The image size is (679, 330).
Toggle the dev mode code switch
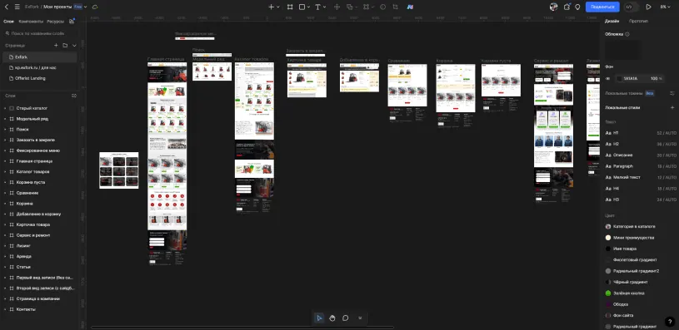[631, 7]
